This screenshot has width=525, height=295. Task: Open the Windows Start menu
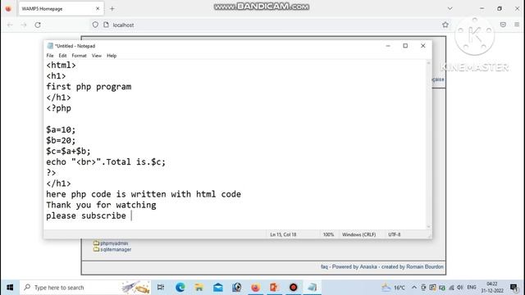click(10, 288)
